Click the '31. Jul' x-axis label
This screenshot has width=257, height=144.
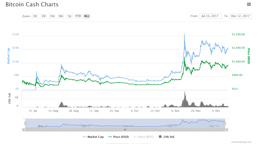point(33,111)
